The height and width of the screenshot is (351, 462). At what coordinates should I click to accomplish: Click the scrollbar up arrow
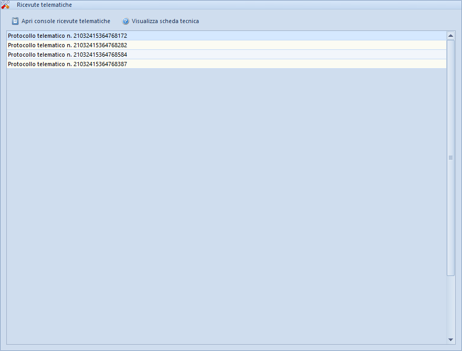coord(450,36)
